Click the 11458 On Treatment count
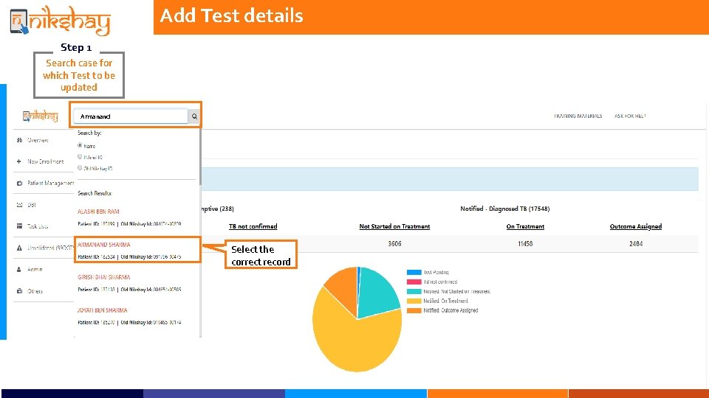The height and width of the screenshot is (398, 709). point(525,244)
